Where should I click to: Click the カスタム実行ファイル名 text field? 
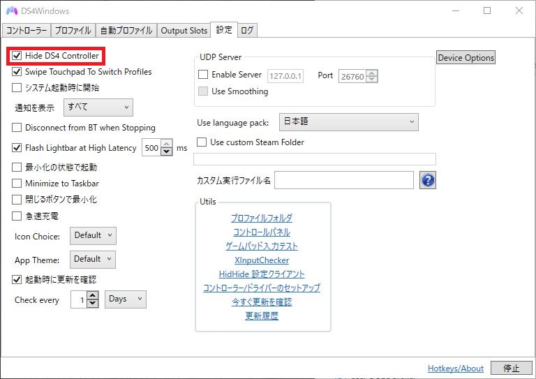[344, 180]
